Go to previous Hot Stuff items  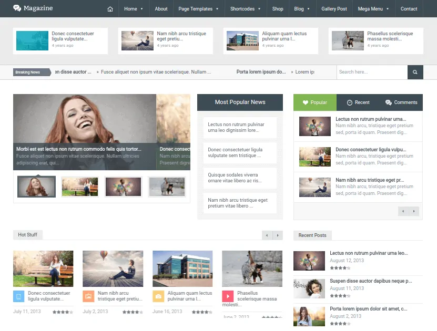(267, 235)
